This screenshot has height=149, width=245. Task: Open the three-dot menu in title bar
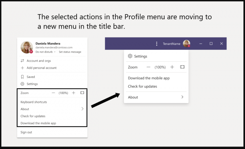coord(156,44)
